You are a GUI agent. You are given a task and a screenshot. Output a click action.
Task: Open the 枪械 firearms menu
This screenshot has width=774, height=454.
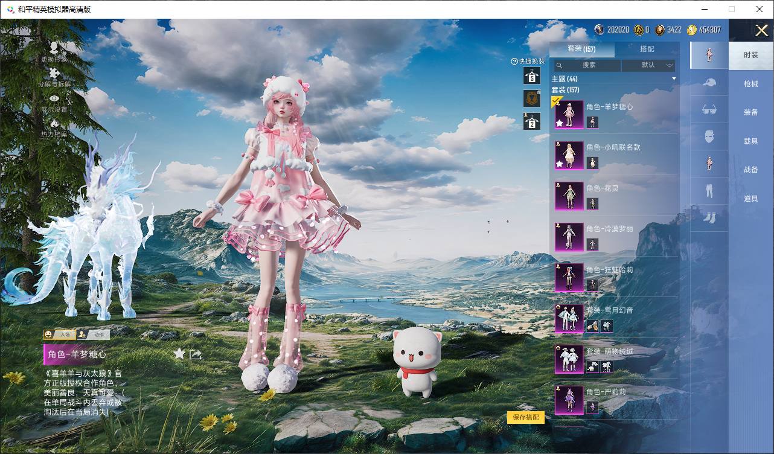[751, 84]
